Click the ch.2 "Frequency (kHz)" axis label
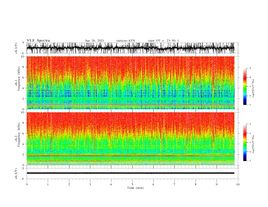268x207 pixels. (x=19, y=134)
